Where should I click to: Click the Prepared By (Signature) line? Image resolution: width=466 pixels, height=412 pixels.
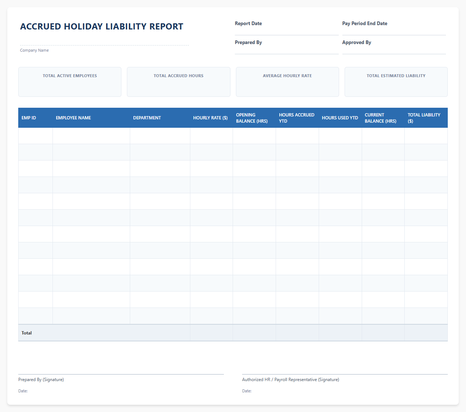point(121,374)
